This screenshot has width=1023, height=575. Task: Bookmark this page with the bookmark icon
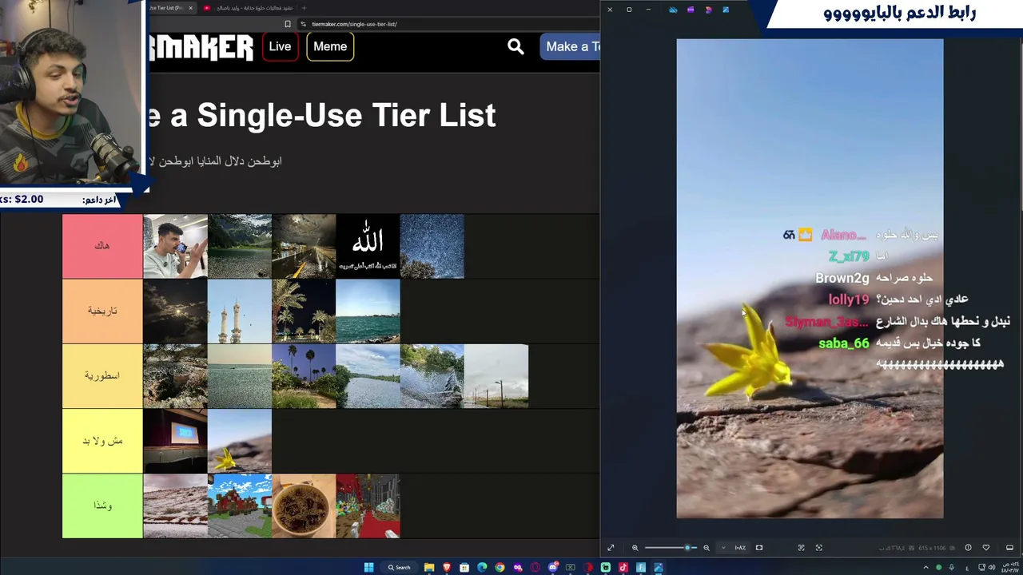pyautogui.click(x=288, y=24)
